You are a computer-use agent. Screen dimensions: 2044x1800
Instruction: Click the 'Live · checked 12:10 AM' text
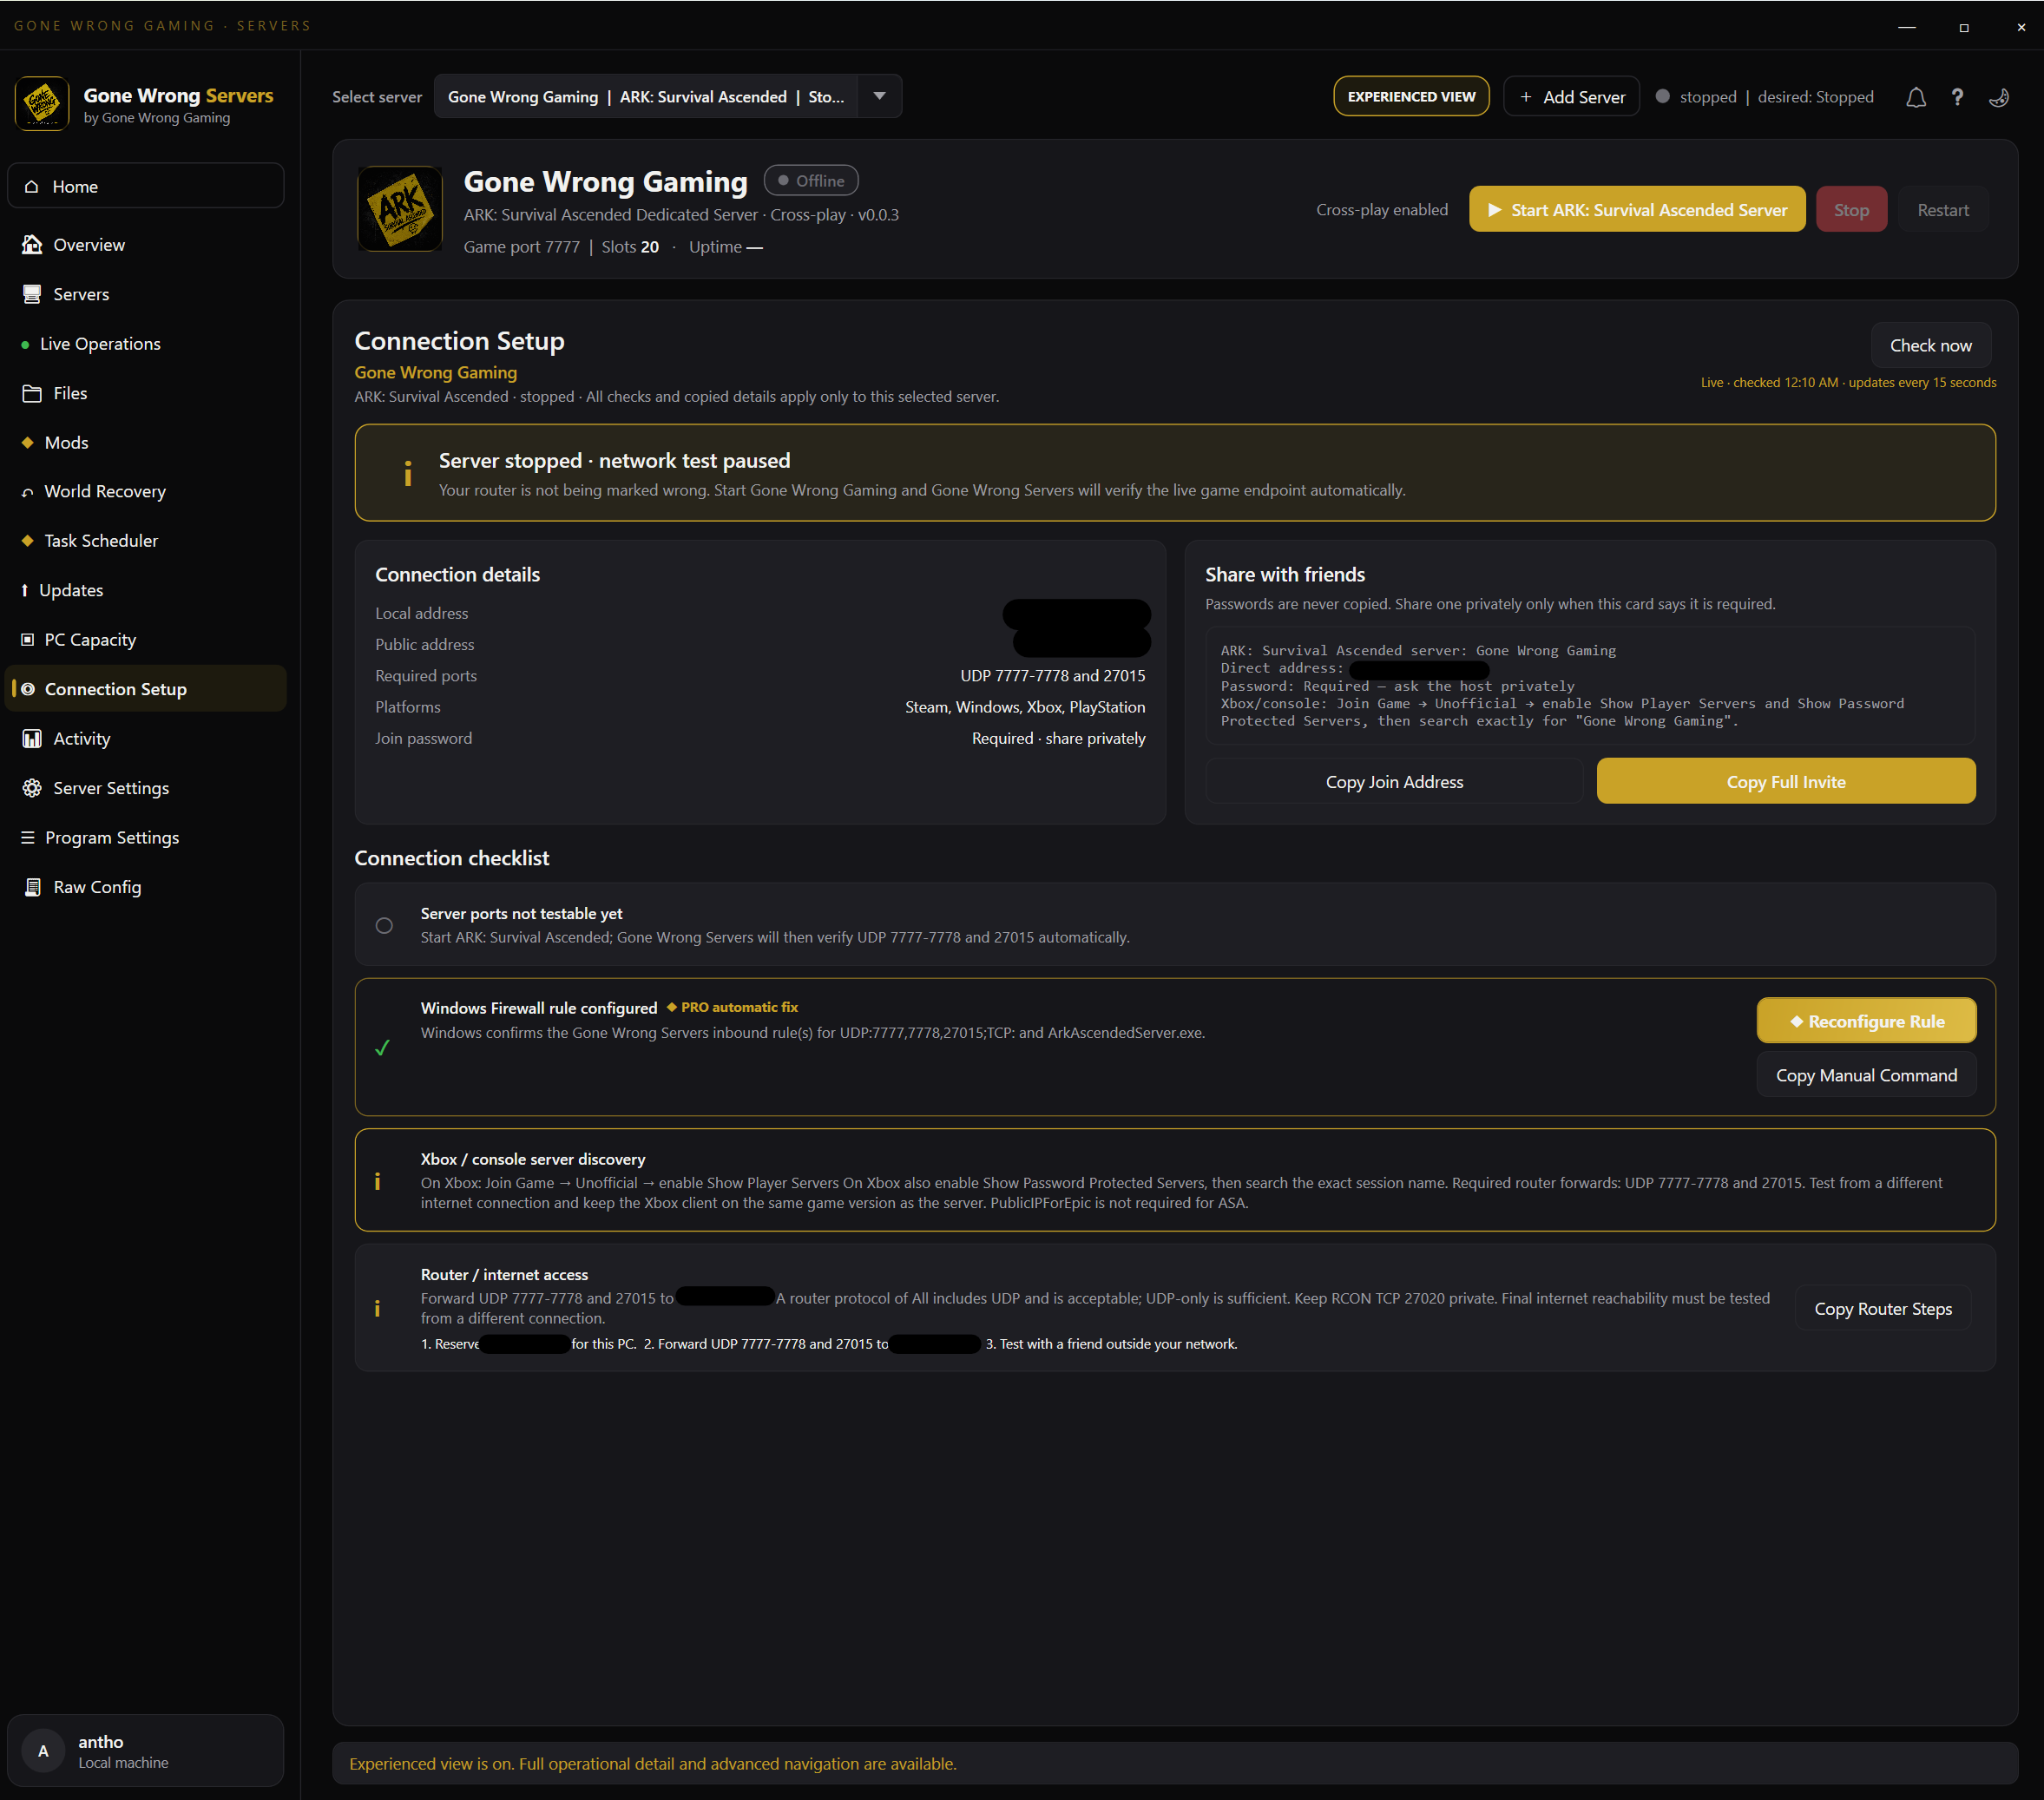coord(1769,382)
